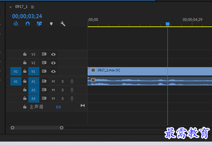Viewport: 212px width, 145px height.
Task: Solo track A3 with S button
Action: pyautogui.click(x=63, y=99)
